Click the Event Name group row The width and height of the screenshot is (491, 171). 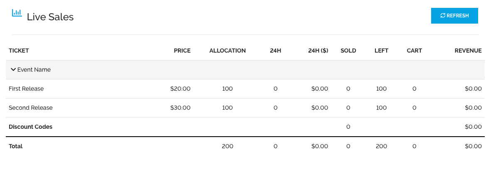point(34,70)
